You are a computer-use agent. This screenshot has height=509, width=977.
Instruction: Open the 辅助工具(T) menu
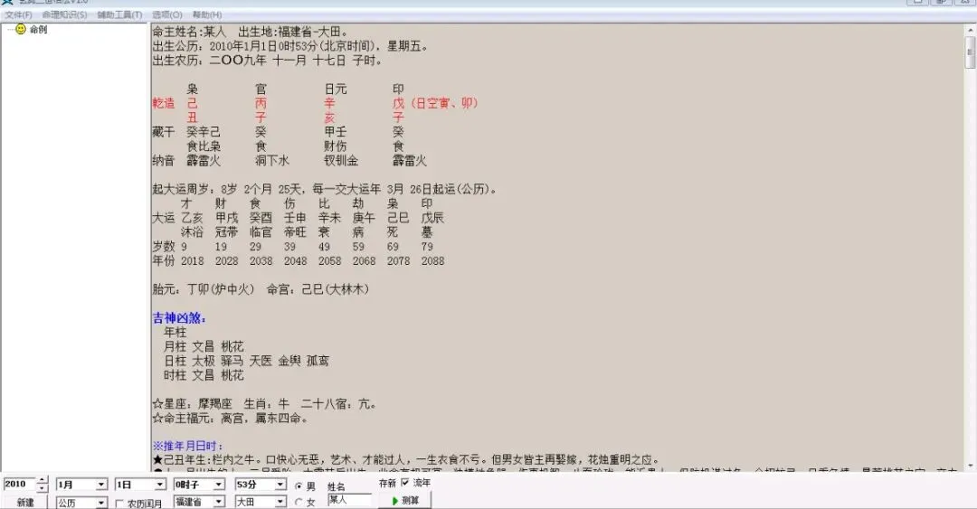pos(119,14)
